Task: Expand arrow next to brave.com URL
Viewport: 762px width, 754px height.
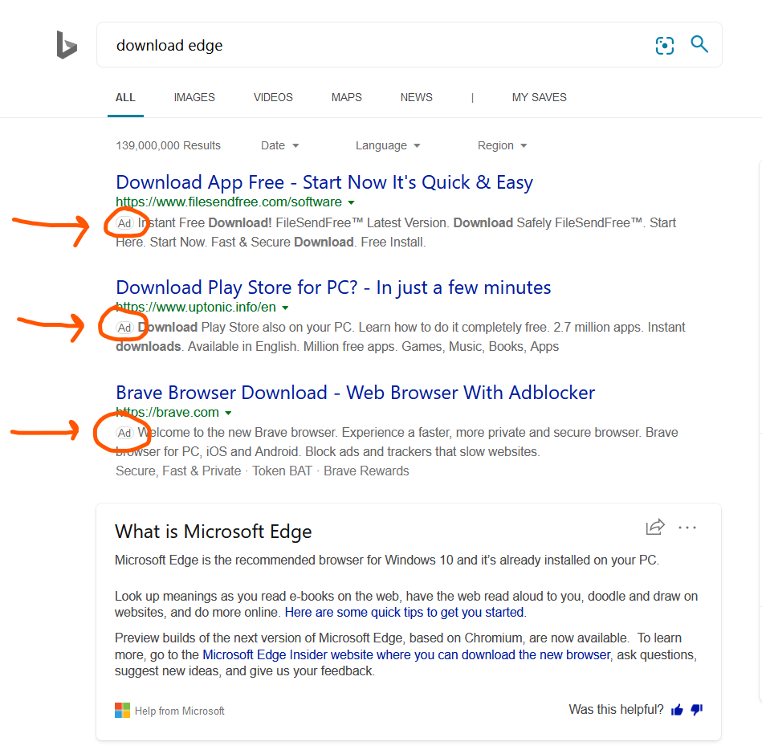Action: pyautogui.click(x=229, y=413)
